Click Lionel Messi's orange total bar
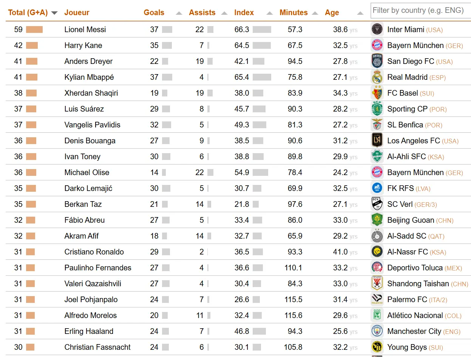Image resolution: width=471 pixels, height=360 pixels. click(x=34, y=29)
